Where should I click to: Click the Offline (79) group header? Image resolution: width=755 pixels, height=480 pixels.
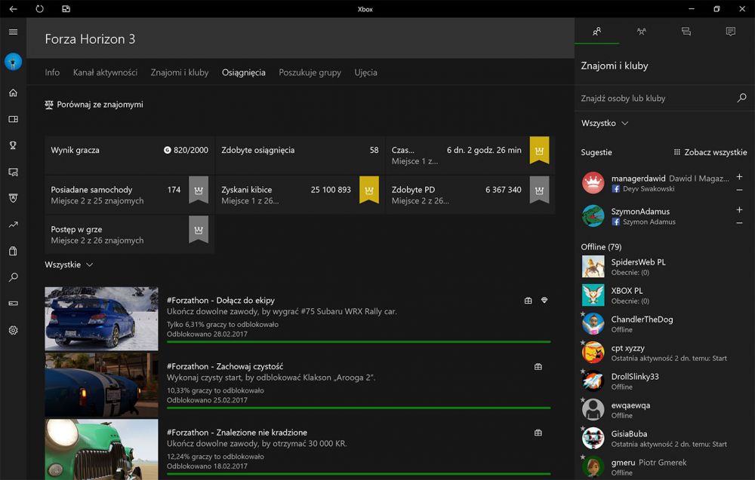coord(601,247)
